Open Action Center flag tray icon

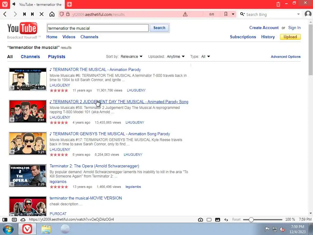267,229
